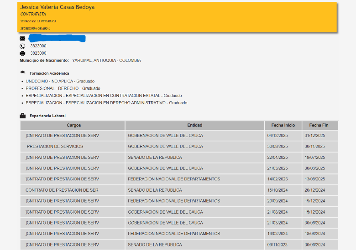Viewport: 356px width, 250px height.
Task: Click the email envelope icon
Action: tap(22, 39)
